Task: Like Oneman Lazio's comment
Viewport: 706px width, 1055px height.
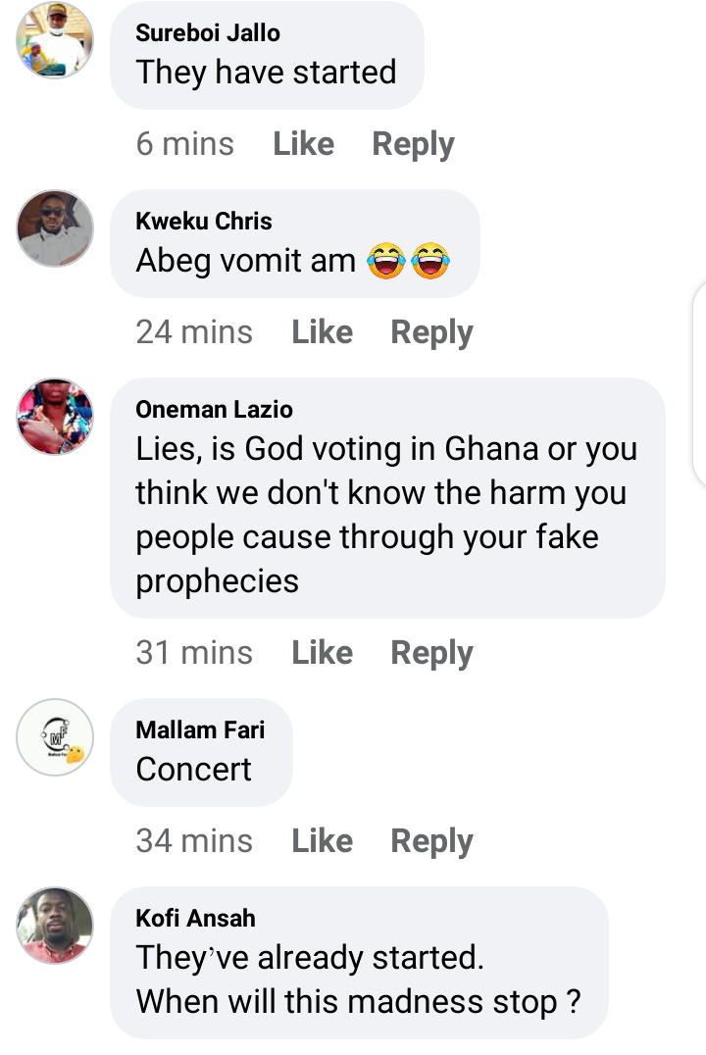Action: pyautogui.click(x=322, y=652)
